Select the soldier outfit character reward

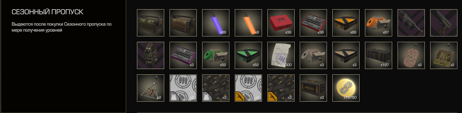pyautogui.click(x=151, y=55)
